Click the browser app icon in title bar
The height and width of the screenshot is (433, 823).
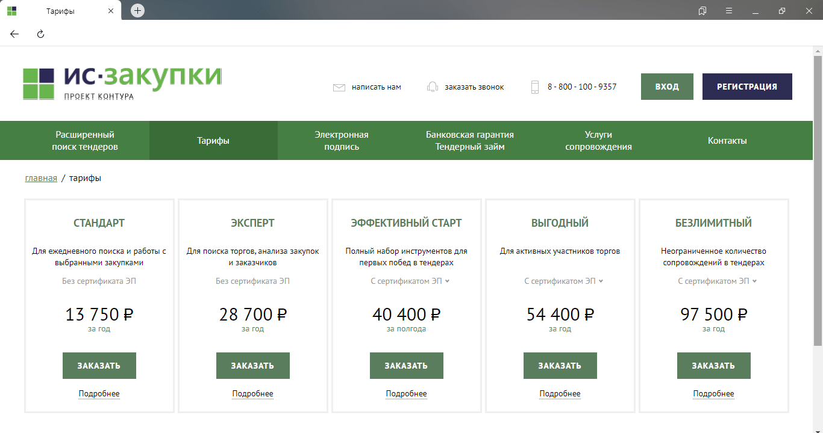coord(11,11)
